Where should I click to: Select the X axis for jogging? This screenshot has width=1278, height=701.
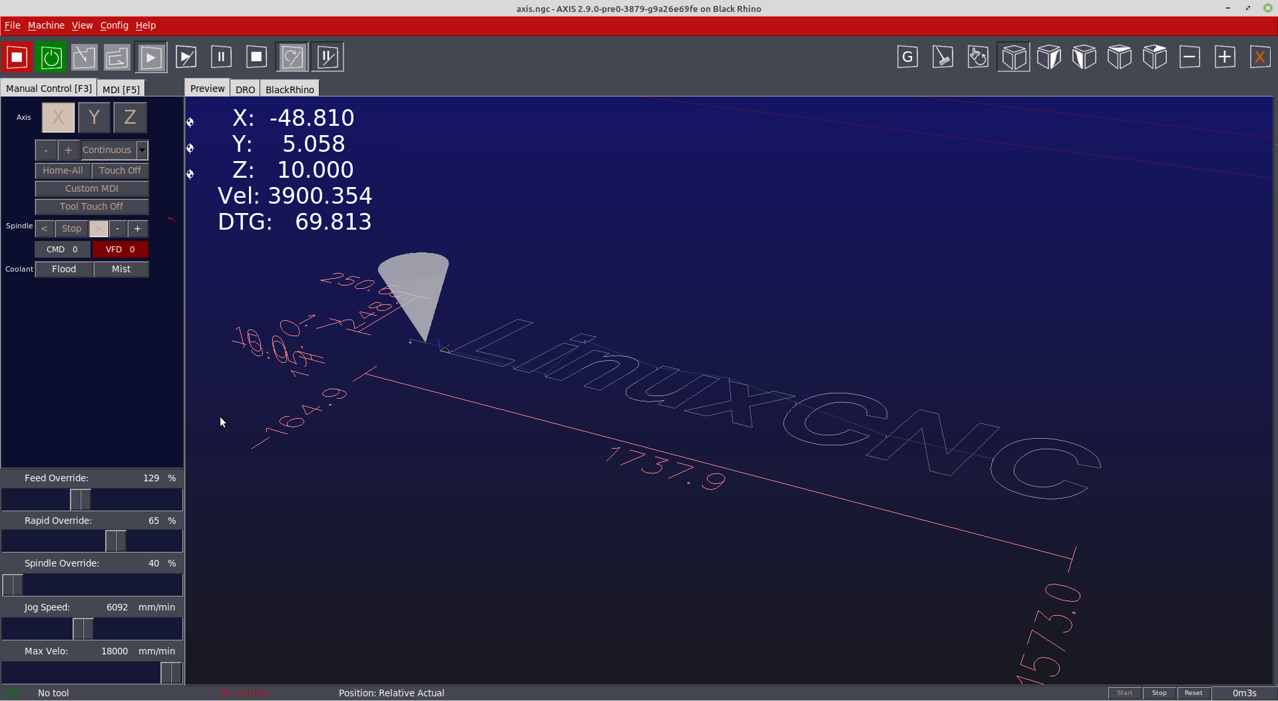59,118
